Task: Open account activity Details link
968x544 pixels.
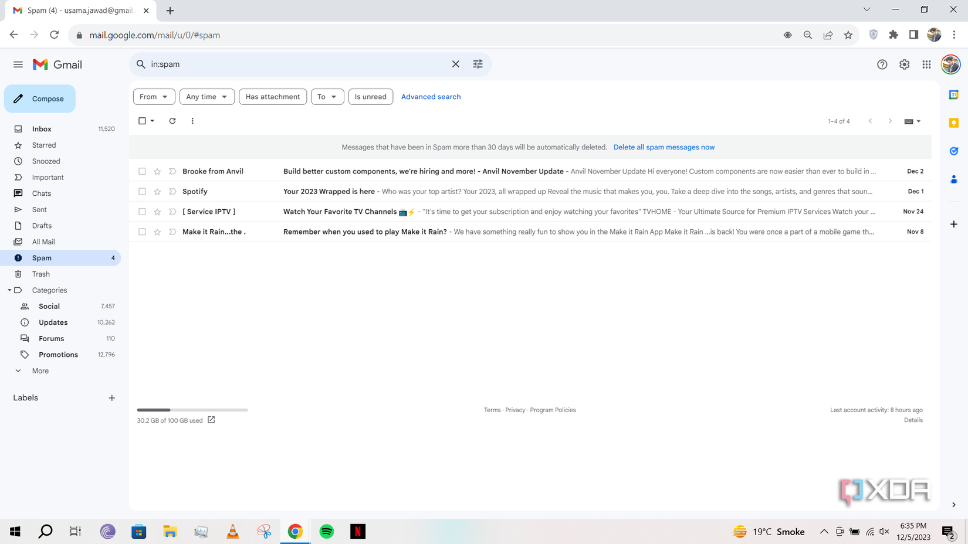Action: pyautogui.click(x=913, y=420)
